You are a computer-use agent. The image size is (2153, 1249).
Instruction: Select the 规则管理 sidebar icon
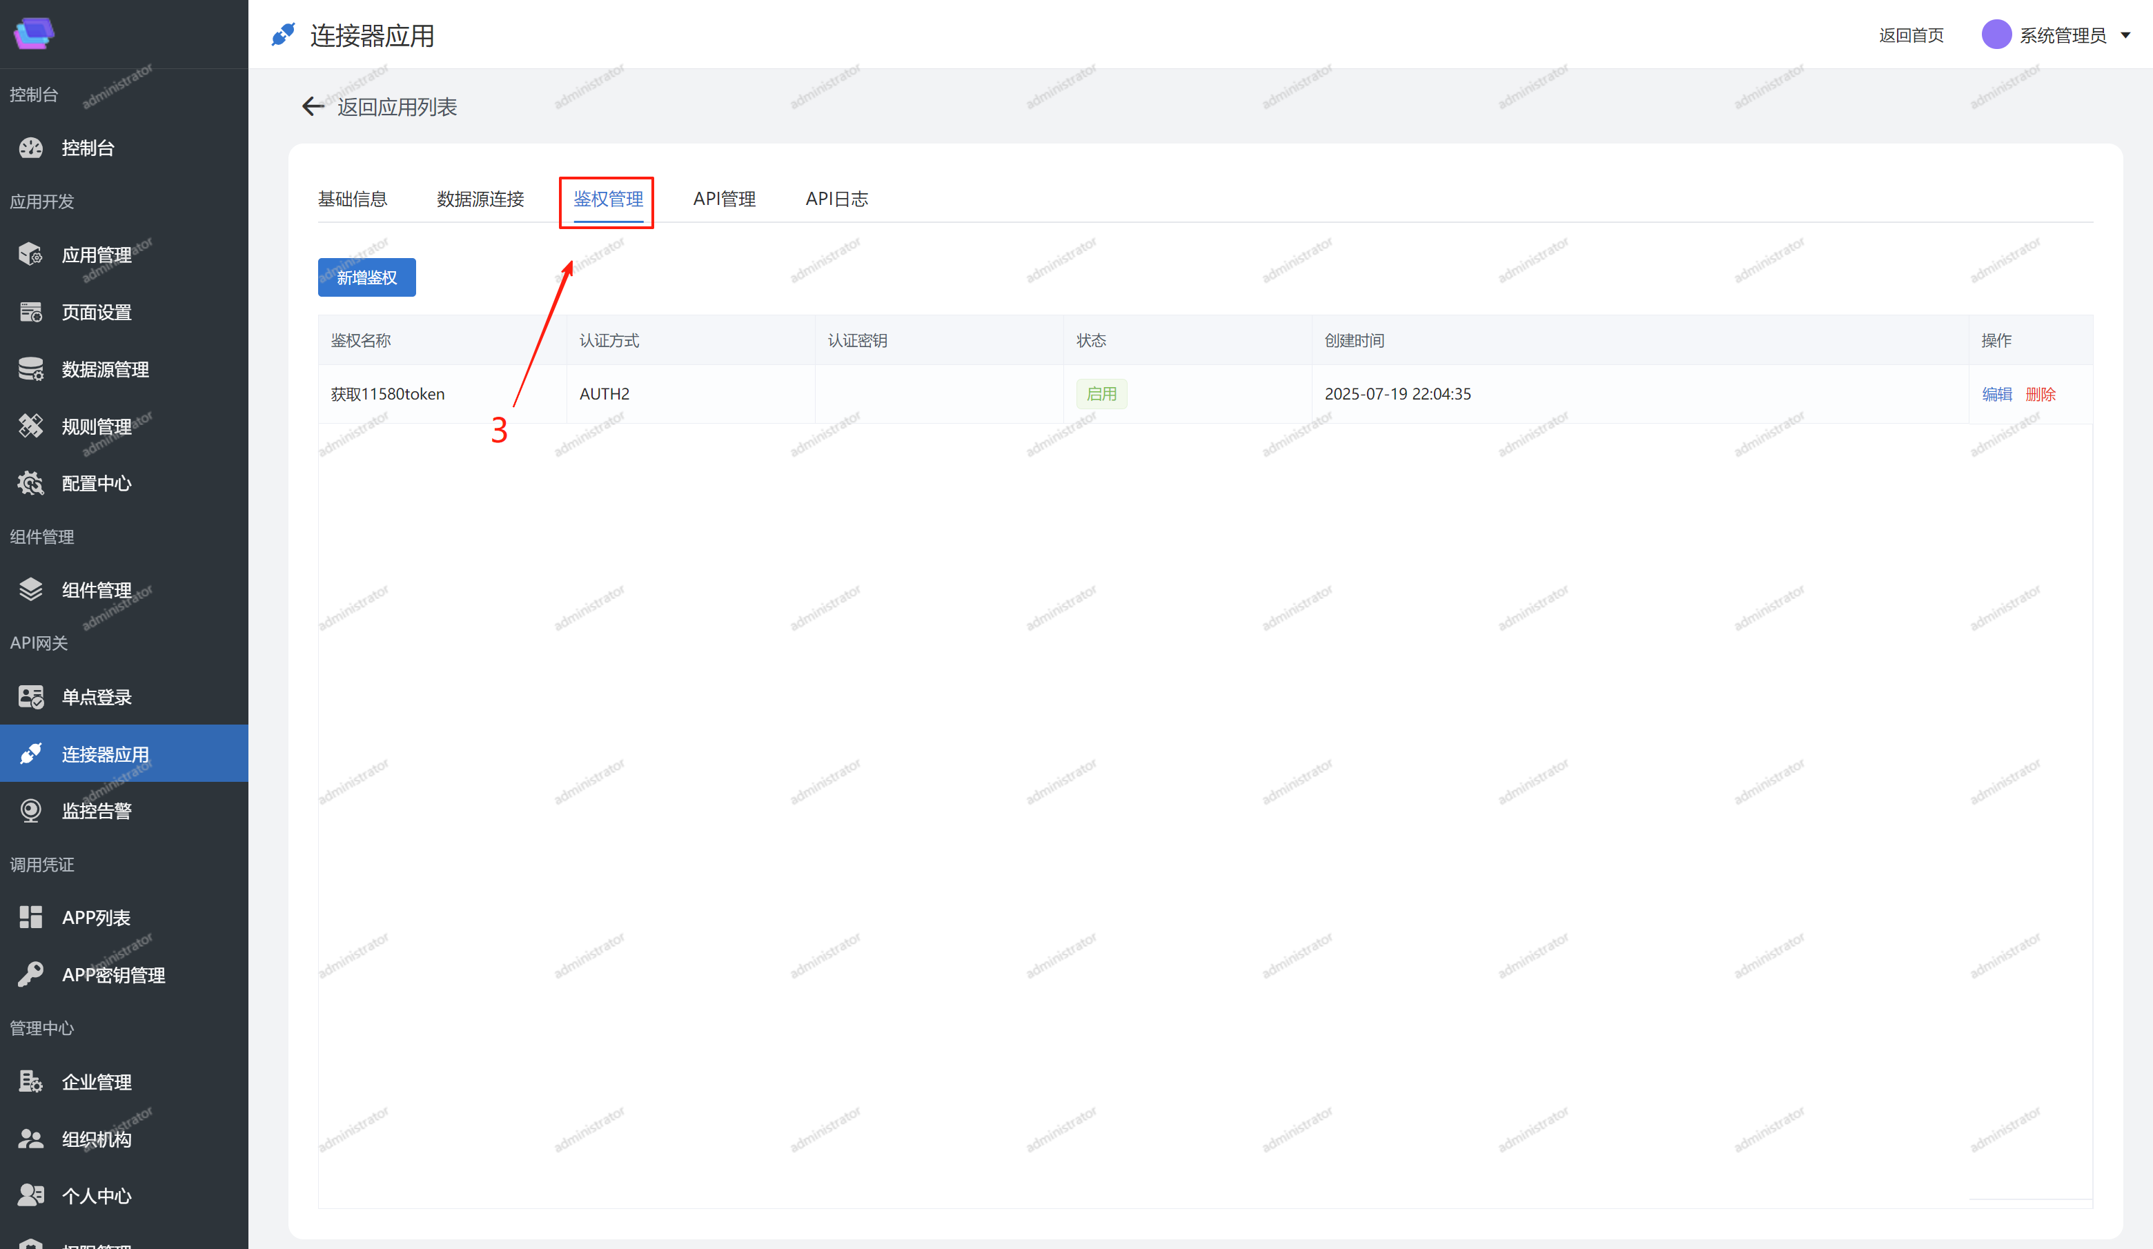coord(31,426)
